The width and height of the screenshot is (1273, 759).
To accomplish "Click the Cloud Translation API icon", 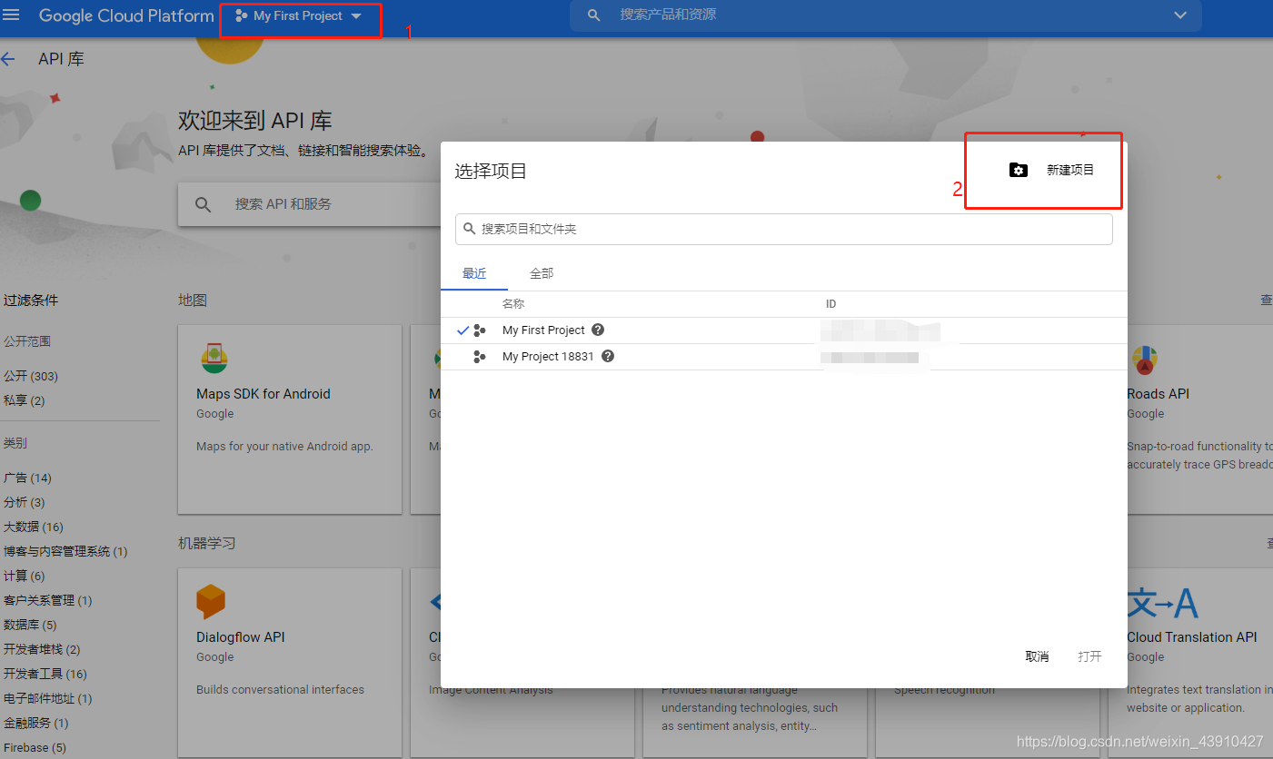I will [1163, 603].
